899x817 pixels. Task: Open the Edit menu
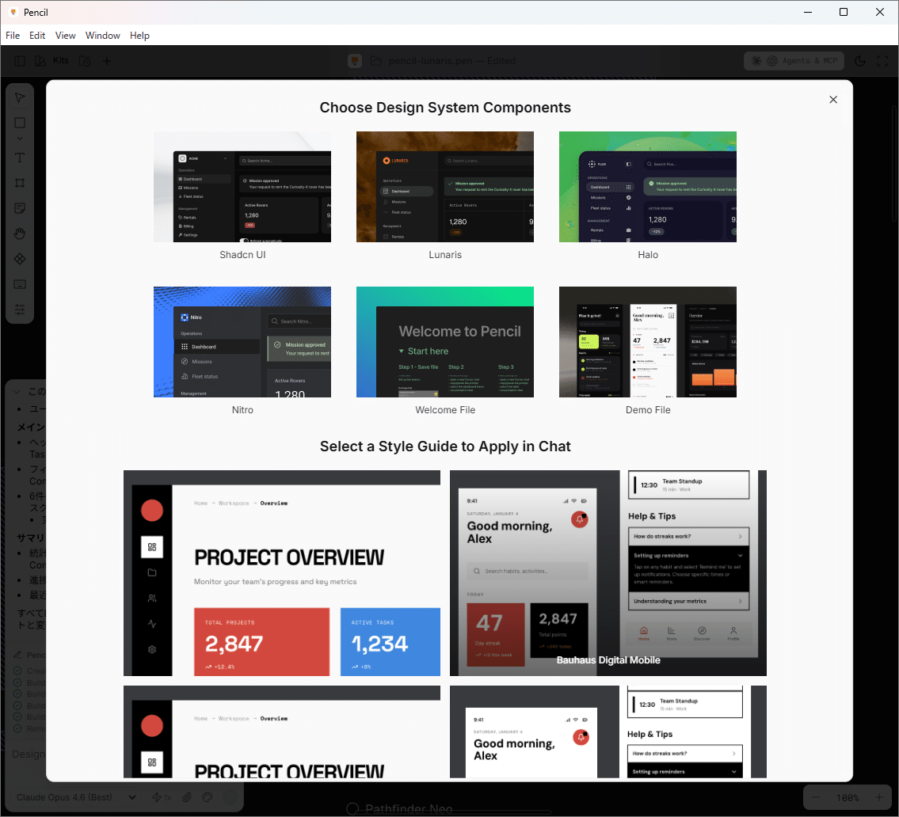tap(37, 36)
